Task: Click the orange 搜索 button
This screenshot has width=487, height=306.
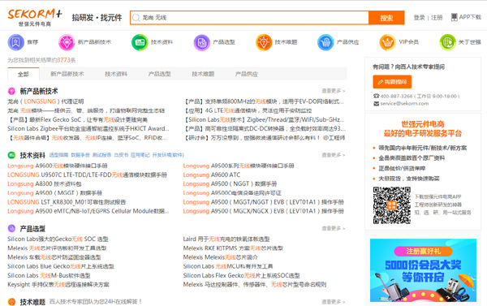Action: tap(386, 18)
